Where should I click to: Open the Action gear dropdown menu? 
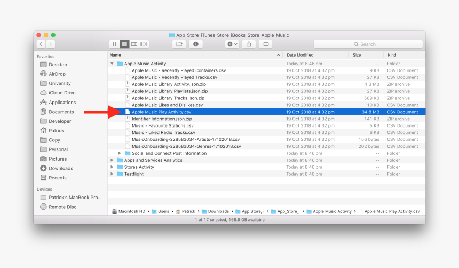tap(232, 44)
